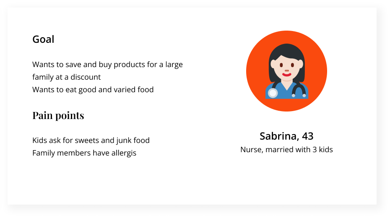Click the word "discount" in goals
Image resolution: width=390 pixels, height=218 pixels.
tap(86, 77)
